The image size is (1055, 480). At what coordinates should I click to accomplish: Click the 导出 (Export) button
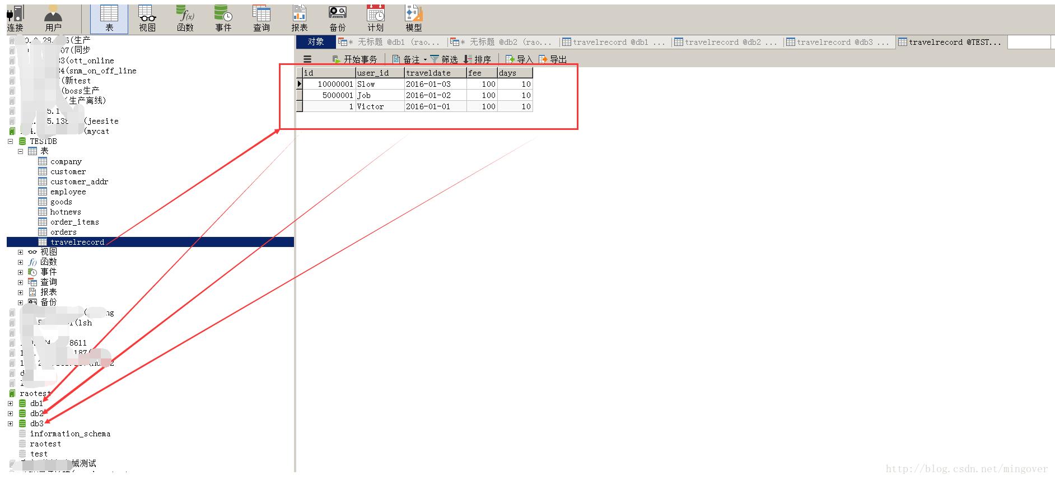click(x=553, y=59)
